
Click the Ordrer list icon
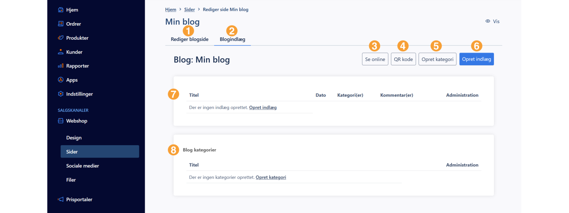[60, 24]
